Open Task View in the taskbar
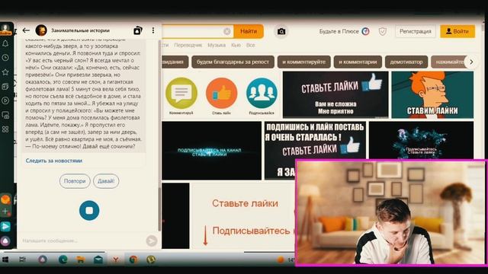 [22, 260]
